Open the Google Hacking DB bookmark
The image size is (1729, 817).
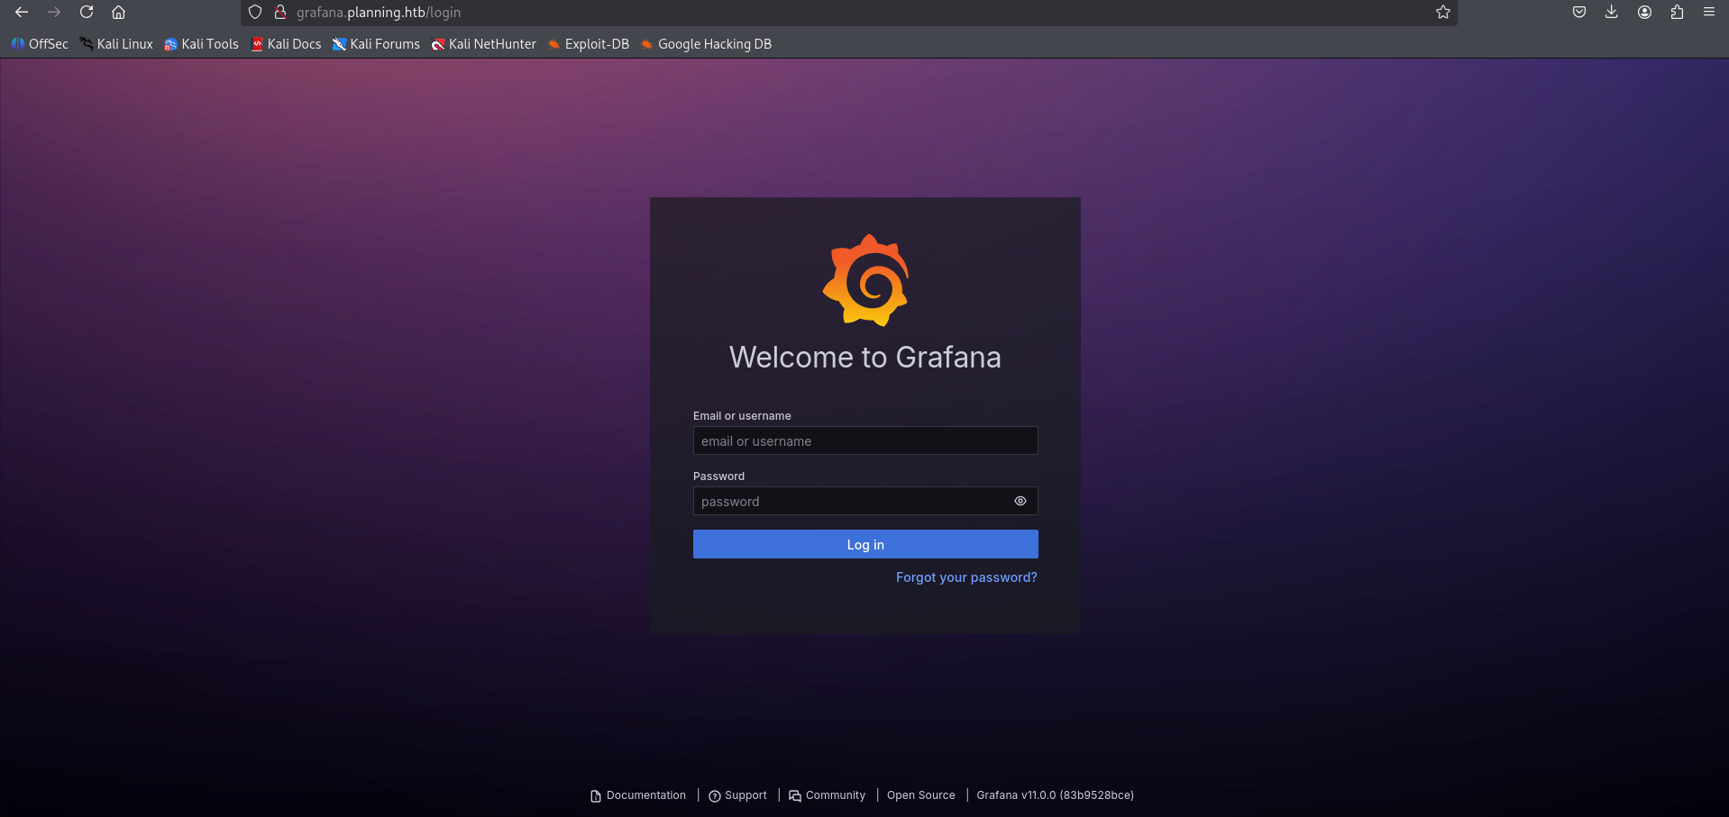(706, 44)
